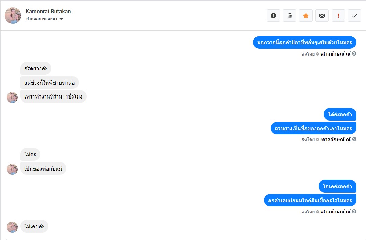Click help icon under ลูกค้าเคยผ่อนหรือกู้สินเชื่ออะไรไหมคะ message
This screenshot has height=240, width=366.
[x=354, y=212]
